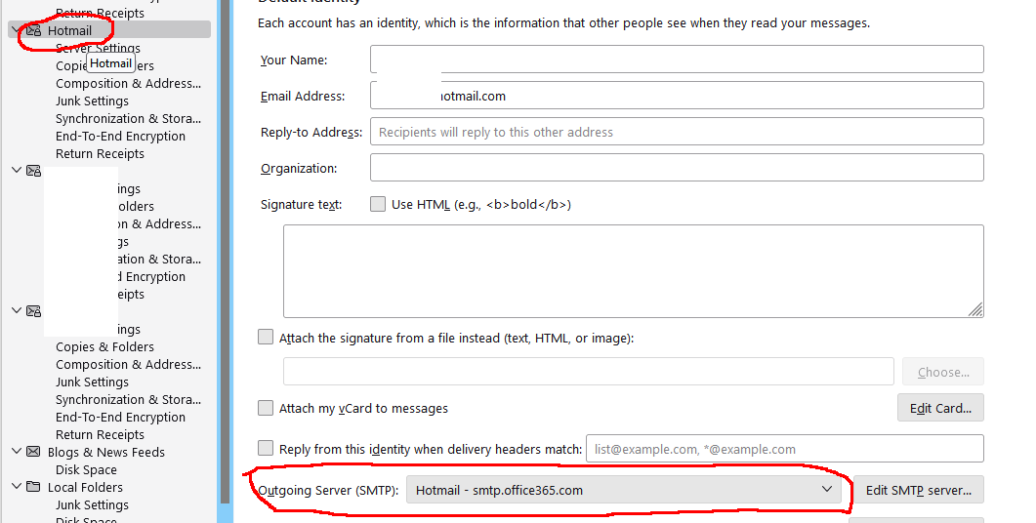Click the Organization input field
Screen dimensions: 1036x523
point(677,168)
